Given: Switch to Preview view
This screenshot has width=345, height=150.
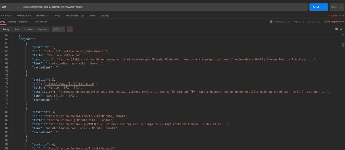Looking at the screenshot, I should [x=28, y=29].
